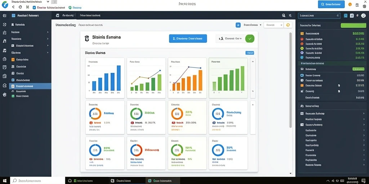This screenshot has height=184, width=369.
Task: Open the window title dropdown chevron
Action: pos(48,2)
